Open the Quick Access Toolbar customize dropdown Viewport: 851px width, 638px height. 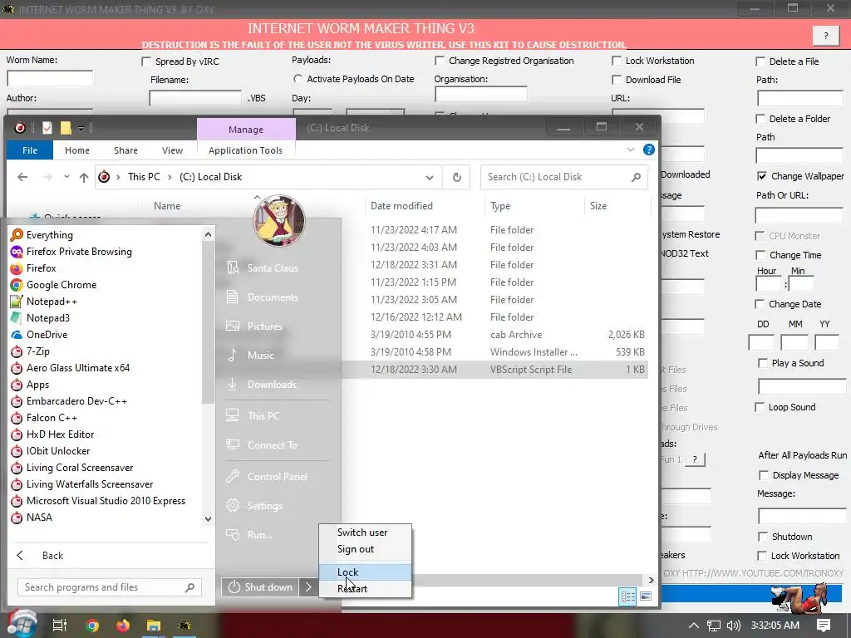click(81, 129)
